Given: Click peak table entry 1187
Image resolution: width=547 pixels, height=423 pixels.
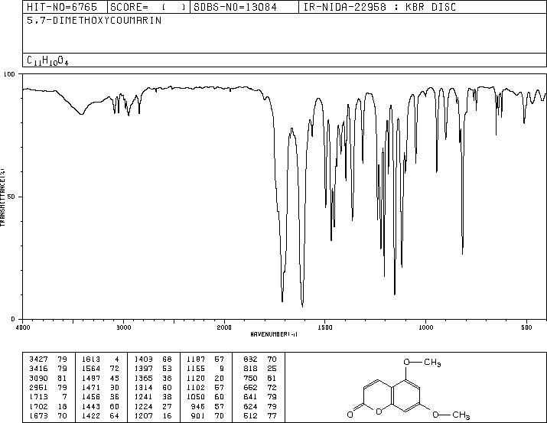Looking at the screenshot, I should pyautogui.click(x=196, y=360).
